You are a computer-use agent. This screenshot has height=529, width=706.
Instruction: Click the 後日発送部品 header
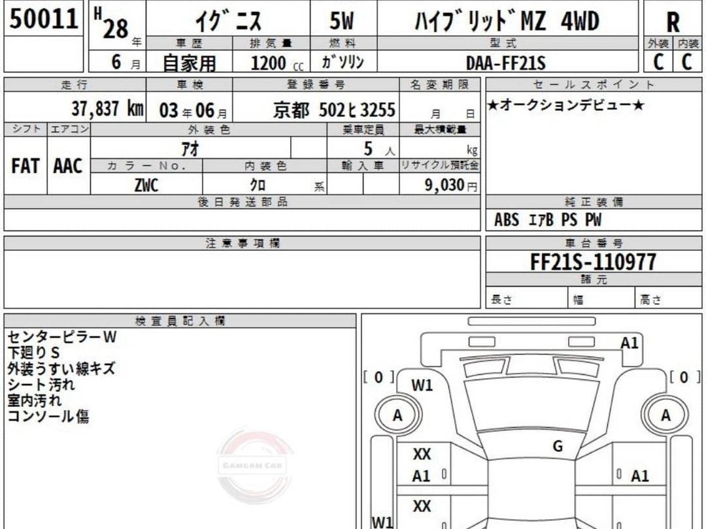[243, 202]
